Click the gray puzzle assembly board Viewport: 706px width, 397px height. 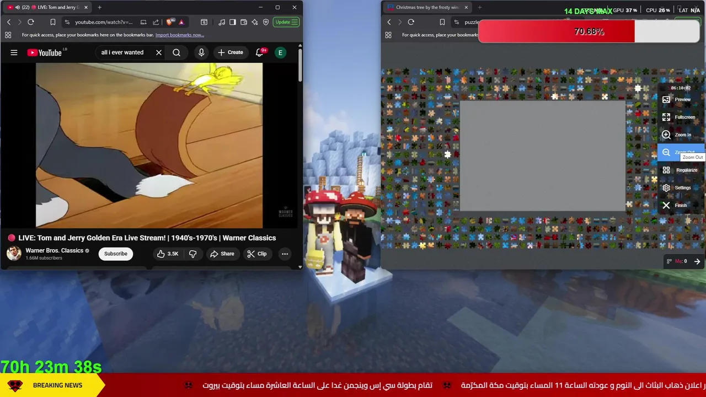pos(543,156)
